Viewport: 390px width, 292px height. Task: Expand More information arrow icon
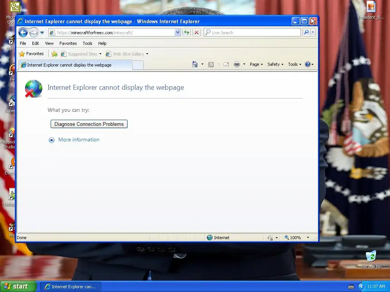pos(51,140)
